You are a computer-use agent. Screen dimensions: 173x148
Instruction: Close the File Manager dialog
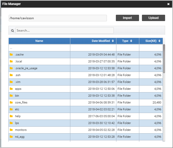click(x=168, y=4)
